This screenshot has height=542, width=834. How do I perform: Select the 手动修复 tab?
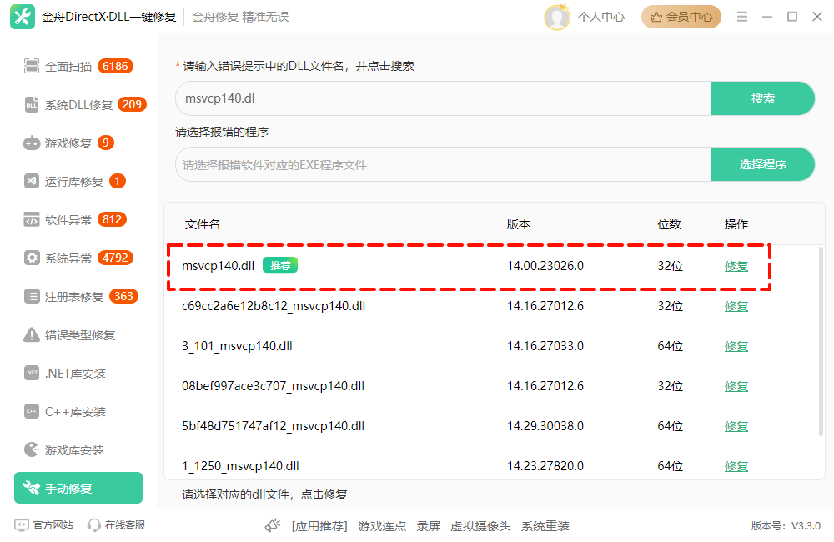(78, 488)
